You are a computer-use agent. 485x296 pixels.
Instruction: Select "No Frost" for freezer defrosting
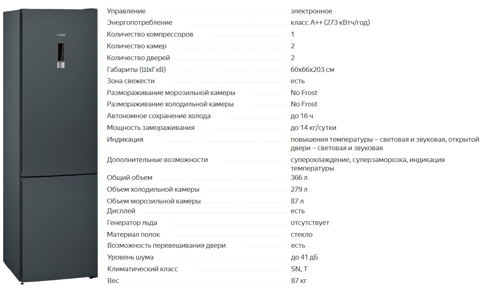coord(304,93)
